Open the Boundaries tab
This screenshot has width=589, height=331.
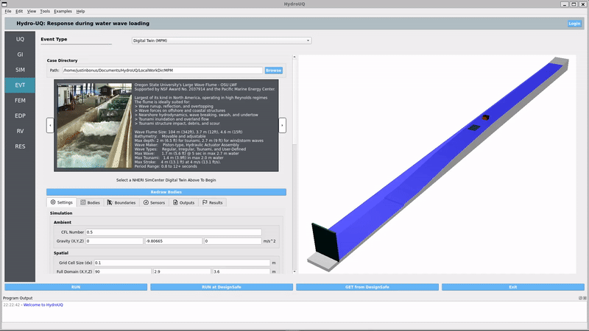coord(121,202)
